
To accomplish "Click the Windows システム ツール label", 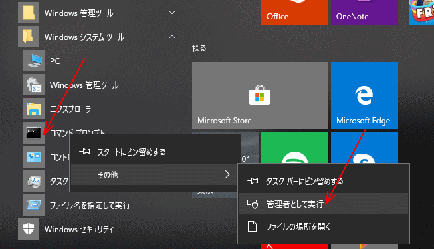I will 84,37.
